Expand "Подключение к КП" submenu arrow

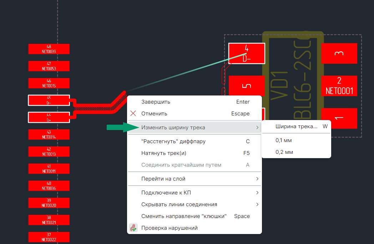(x=257, y=193)
